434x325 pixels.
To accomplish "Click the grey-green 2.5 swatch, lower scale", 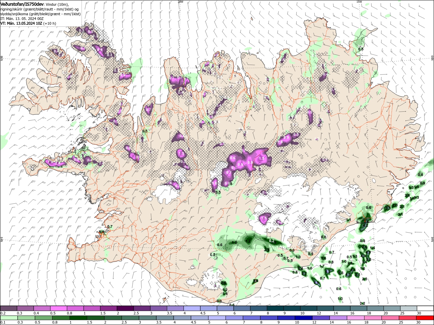I will (x=131, y=318).
